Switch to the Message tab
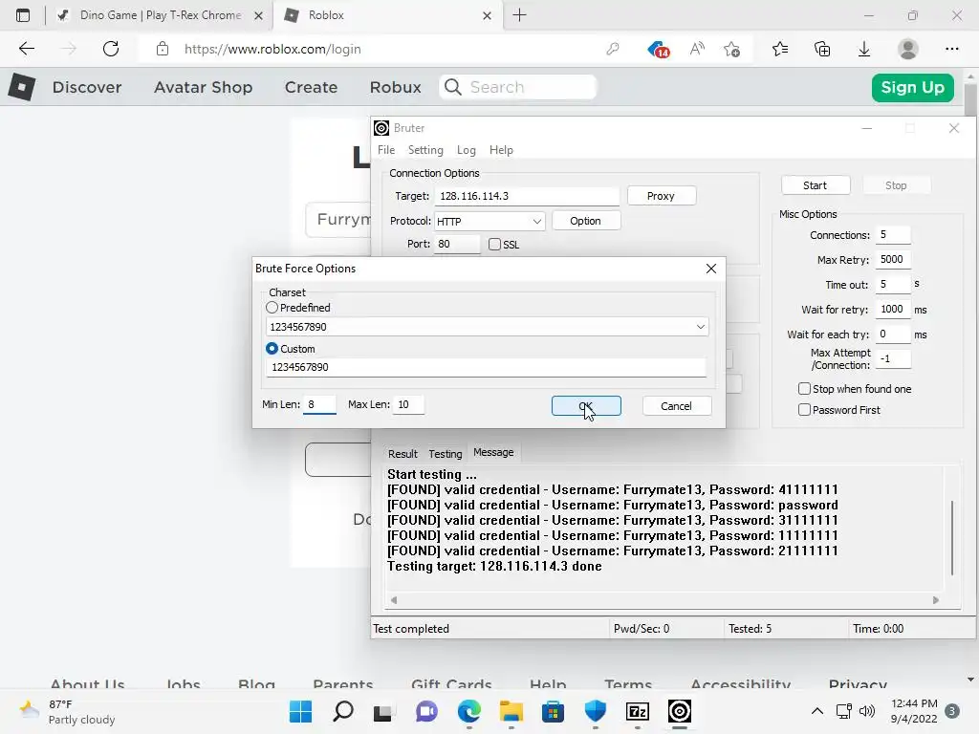The width and height of the screenshot is (979, 734). click(493, 452)
